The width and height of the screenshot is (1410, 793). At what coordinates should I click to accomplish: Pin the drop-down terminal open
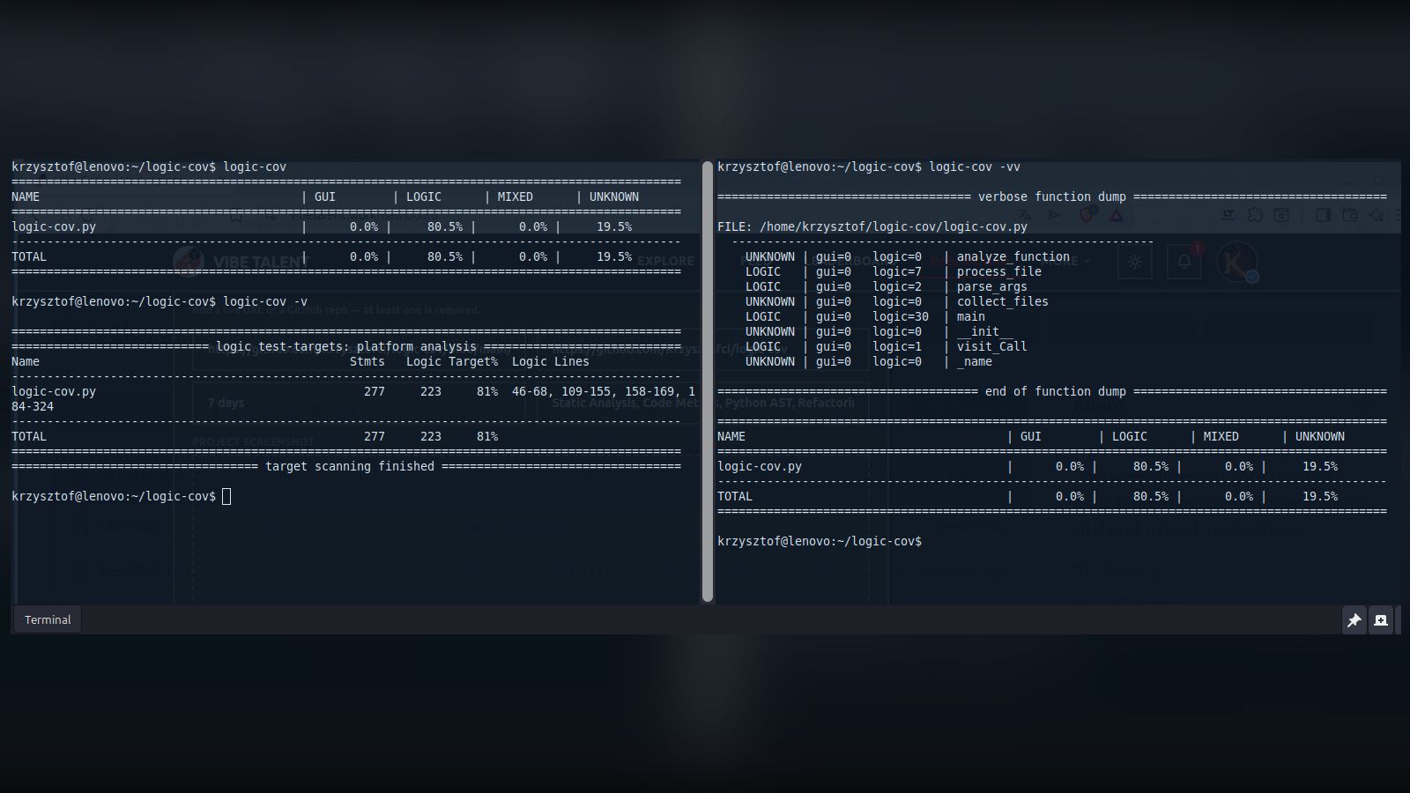(1354, 620)
